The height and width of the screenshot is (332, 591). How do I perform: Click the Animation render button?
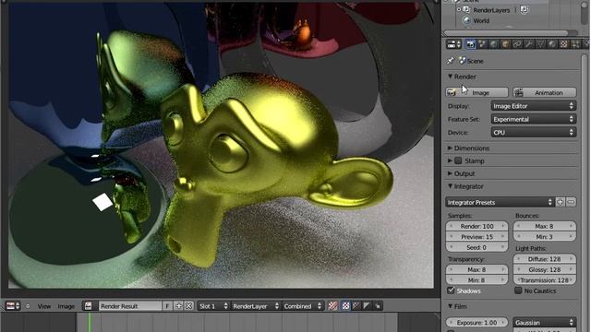click(x=544, y=92)
